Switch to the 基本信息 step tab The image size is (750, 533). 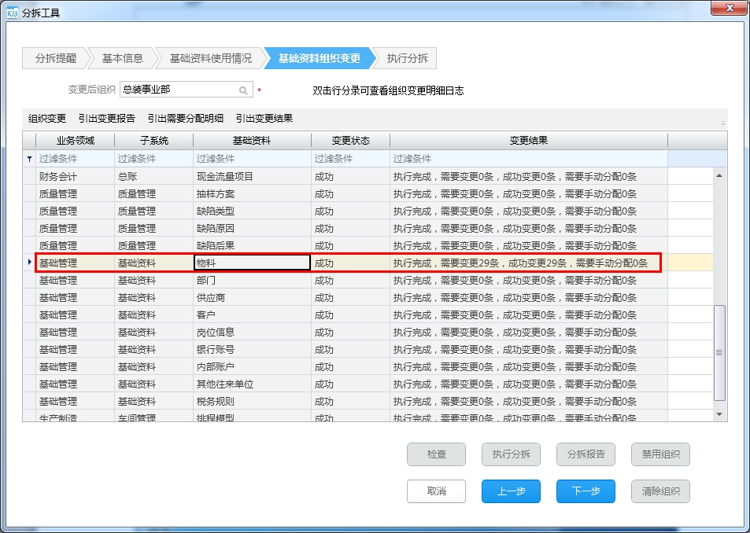click(122, 58)
